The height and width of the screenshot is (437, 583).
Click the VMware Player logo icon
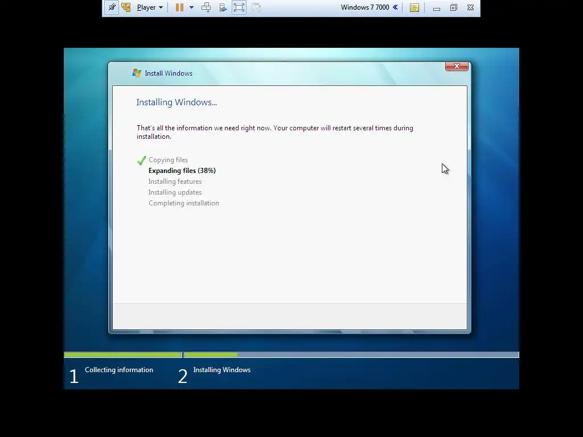pos(126,7)
